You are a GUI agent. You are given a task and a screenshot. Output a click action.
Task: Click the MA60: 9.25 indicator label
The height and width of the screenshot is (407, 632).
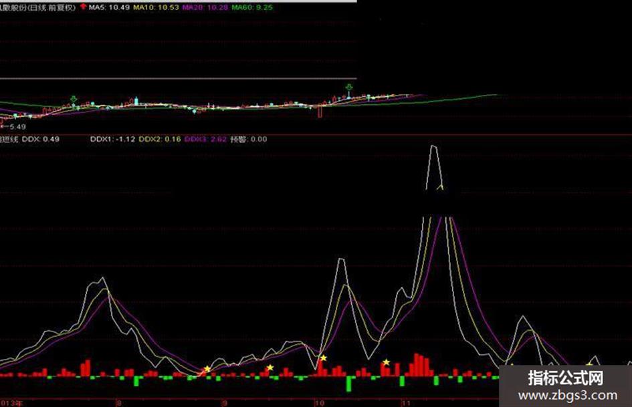(252, 7)
